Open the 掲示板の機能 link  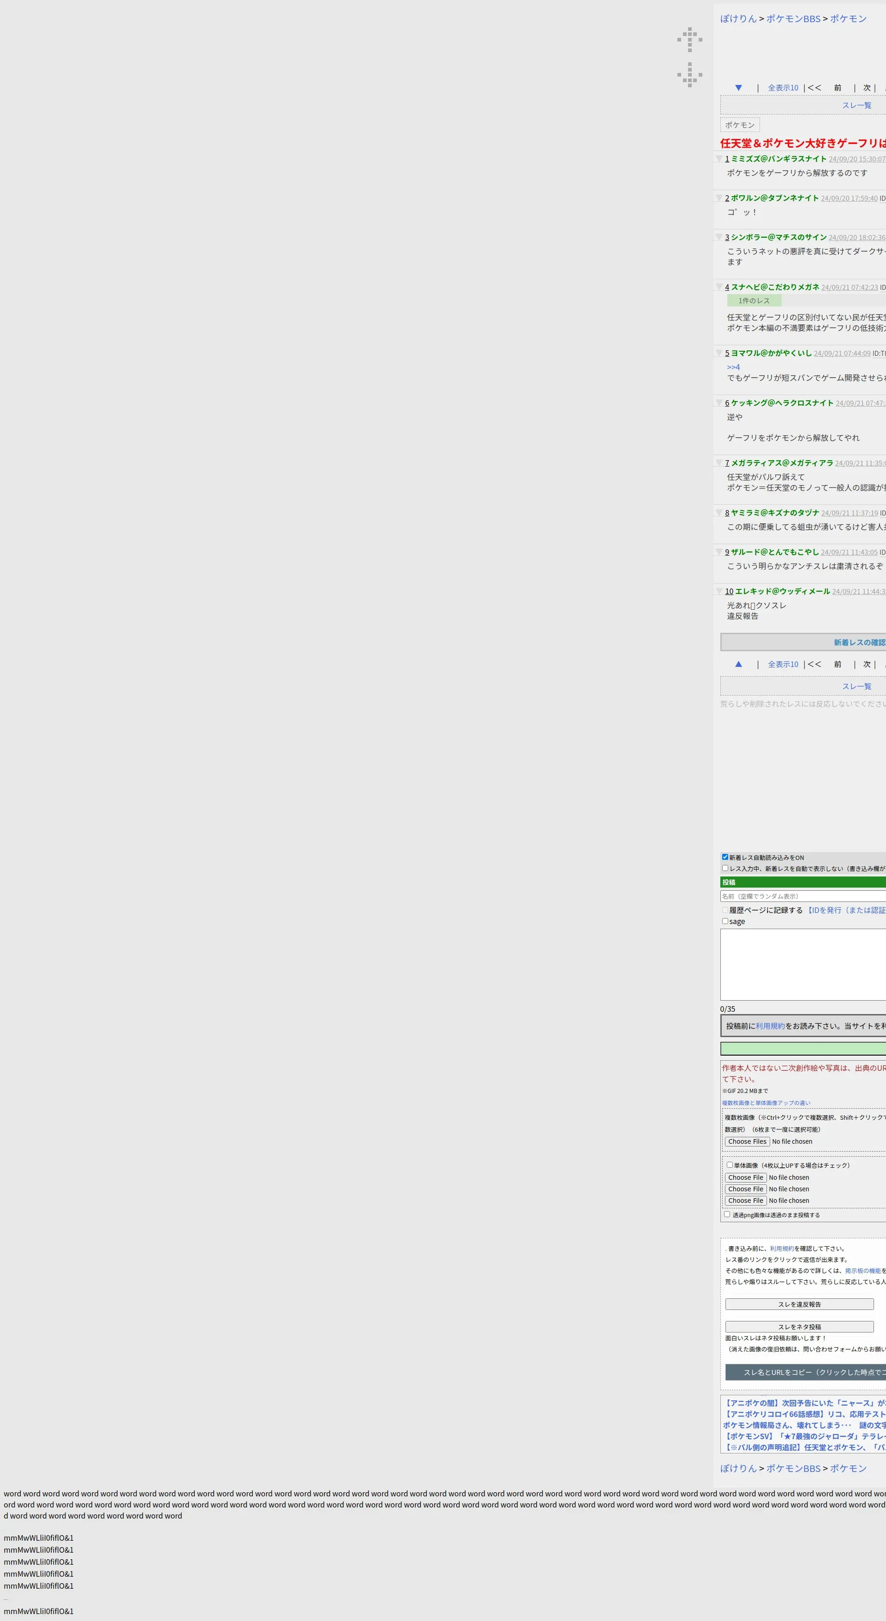click(x=863, y=1271)
